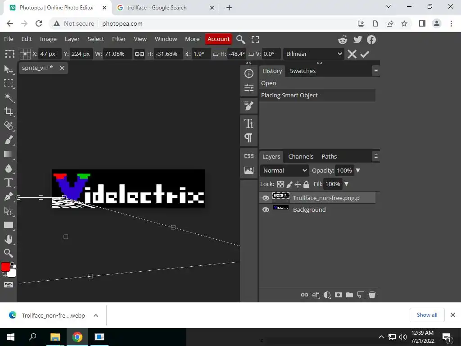This screenshot has width=461, height=346.
Task: Toggle lock transparent pixels
Action: [x=280, y=184]
